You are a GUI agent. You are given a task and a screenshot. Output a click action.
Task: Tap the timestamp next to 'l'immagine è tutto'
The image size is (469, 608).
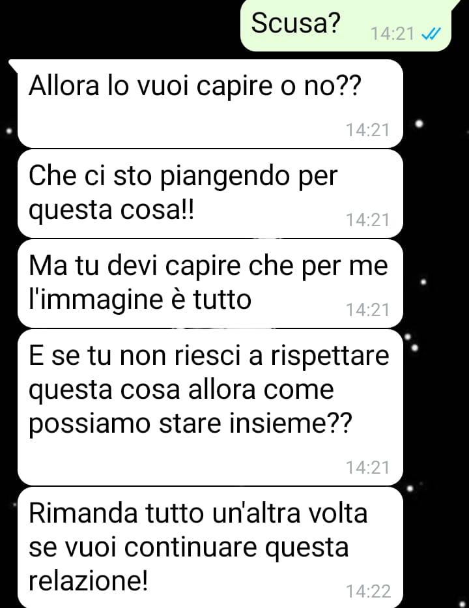(367, 310)
